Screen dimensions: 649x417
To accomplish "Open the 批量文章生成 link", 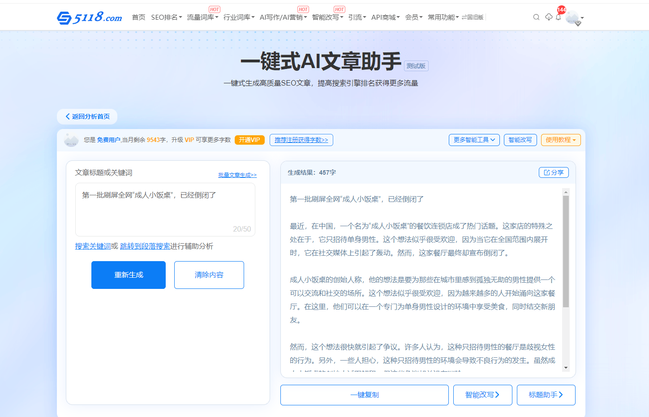I will pos(237,175).
